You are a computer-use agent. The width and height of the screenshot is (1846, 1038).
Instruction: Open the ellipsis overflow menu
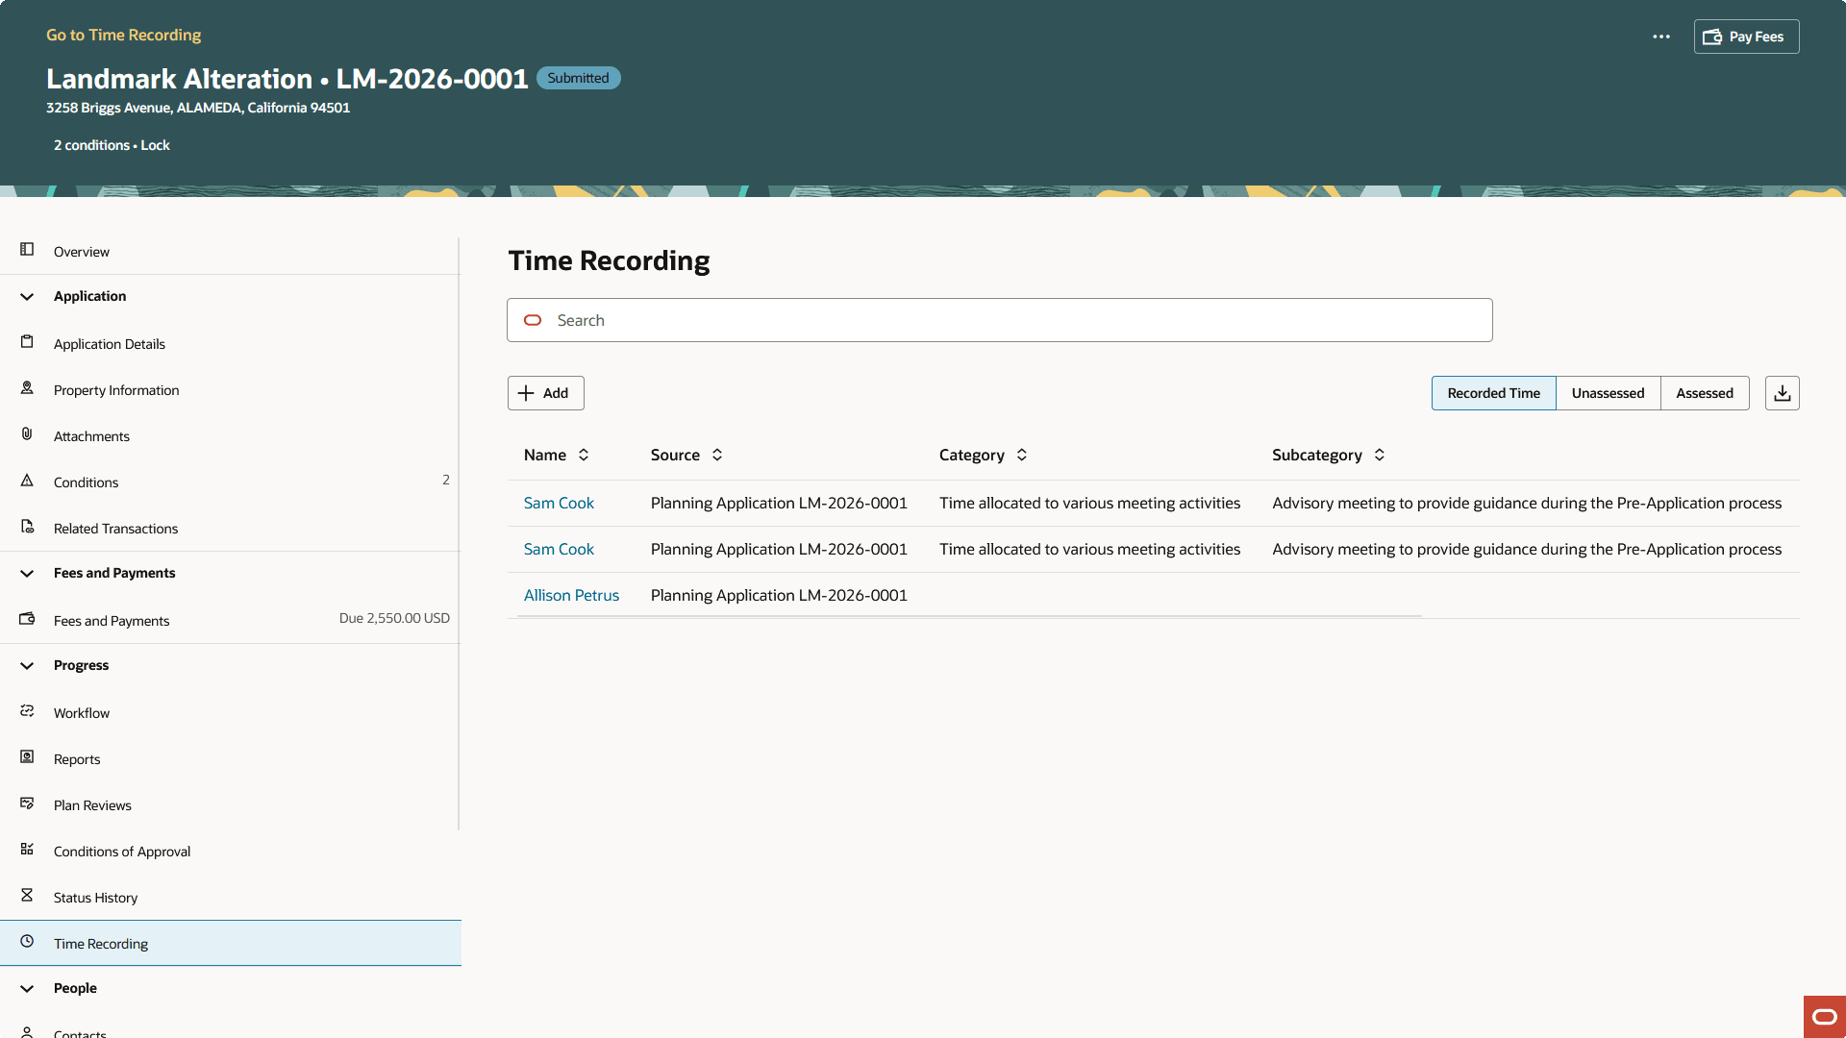[x=1661, y=37]
